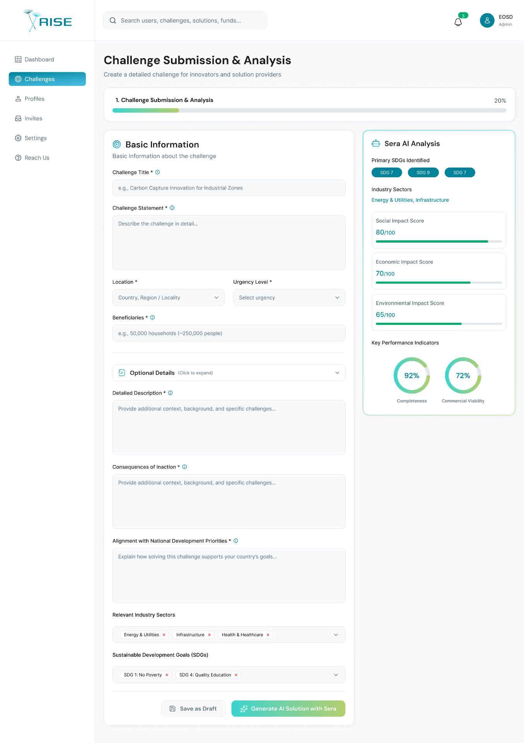Image resolution: width=524 pixels, height=743 pixels.
Task: Click the search users and challenges field
Action: point(185,21)
